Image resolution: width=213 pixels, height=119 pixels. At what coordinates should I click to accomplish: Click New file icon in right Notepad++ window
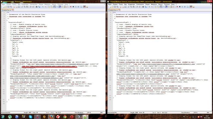pos(110,7)
